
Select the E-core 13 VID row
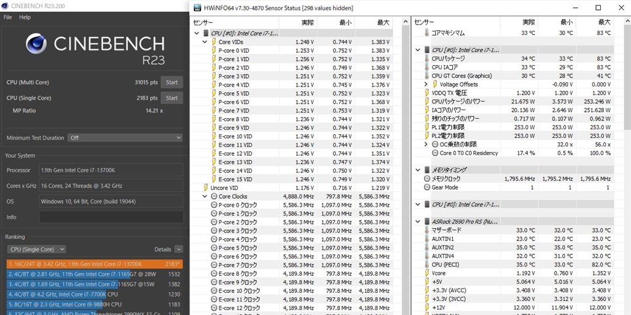291,162
